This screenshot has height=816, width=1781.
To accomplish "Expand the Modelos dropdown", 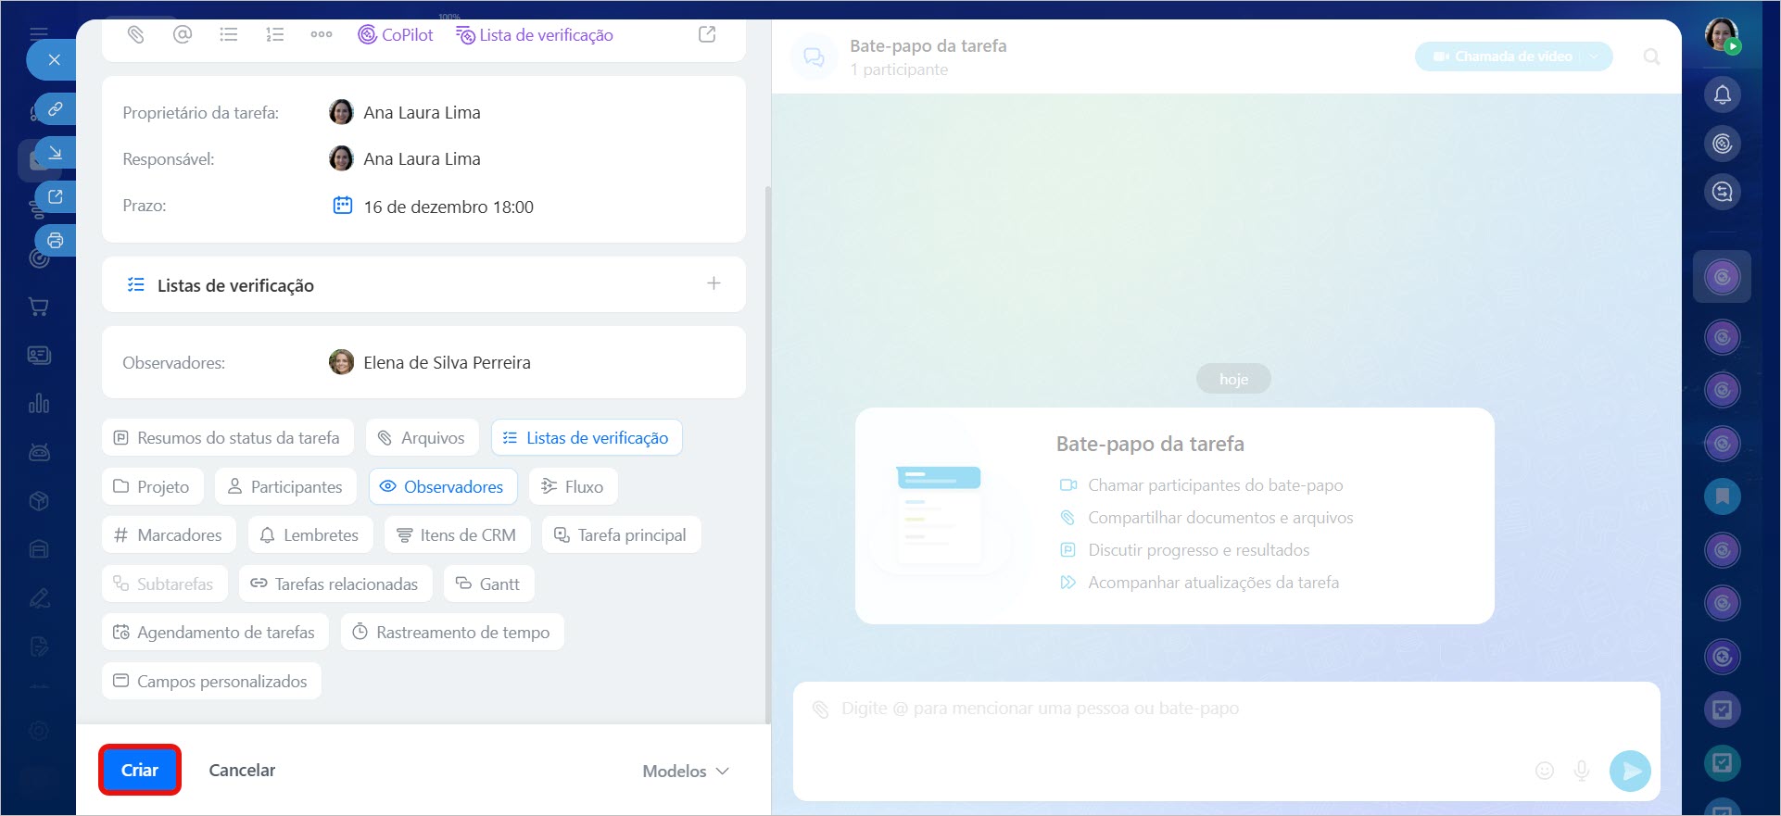I will click(x=686, y=771).
